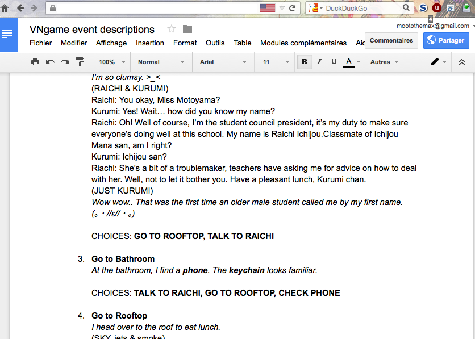Open the Autres toolbar overflow menu
The height and width of the screenshot is (339, 475).
tap(384, 62)
